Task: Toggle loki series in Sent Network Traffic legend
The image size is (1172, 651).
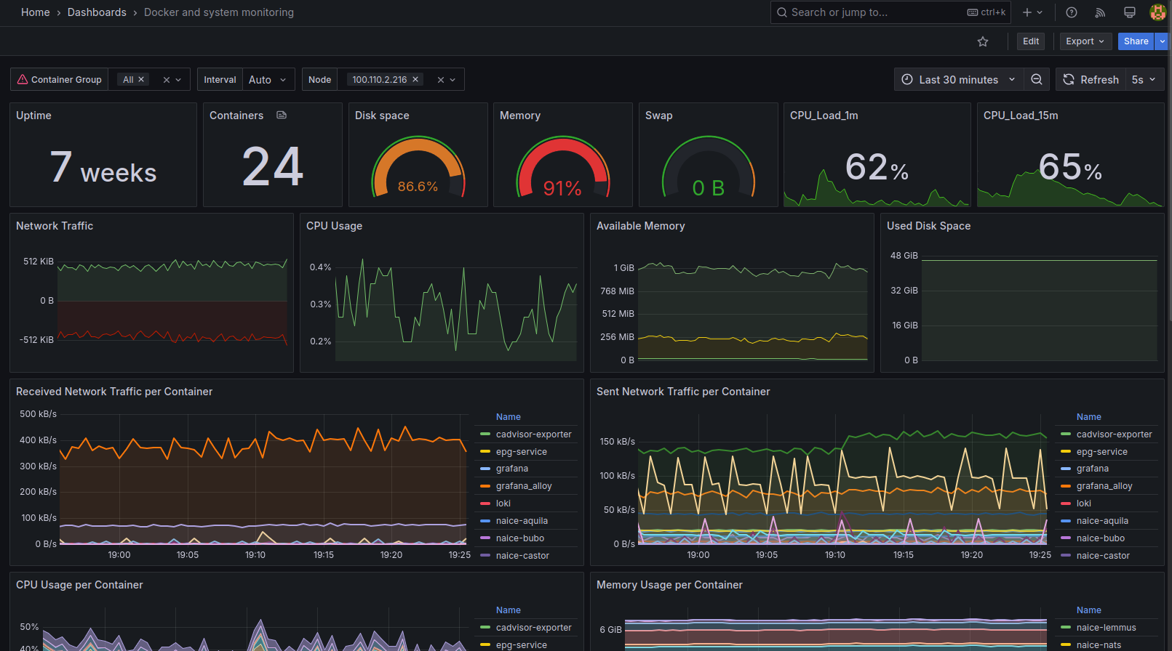Action: (x=1083, y=504)
